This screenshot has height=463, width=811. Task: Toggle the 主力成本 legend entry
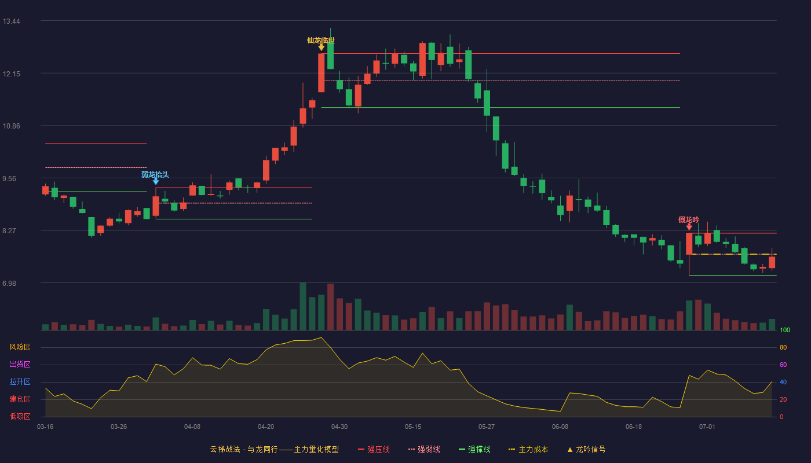point(528,449)
